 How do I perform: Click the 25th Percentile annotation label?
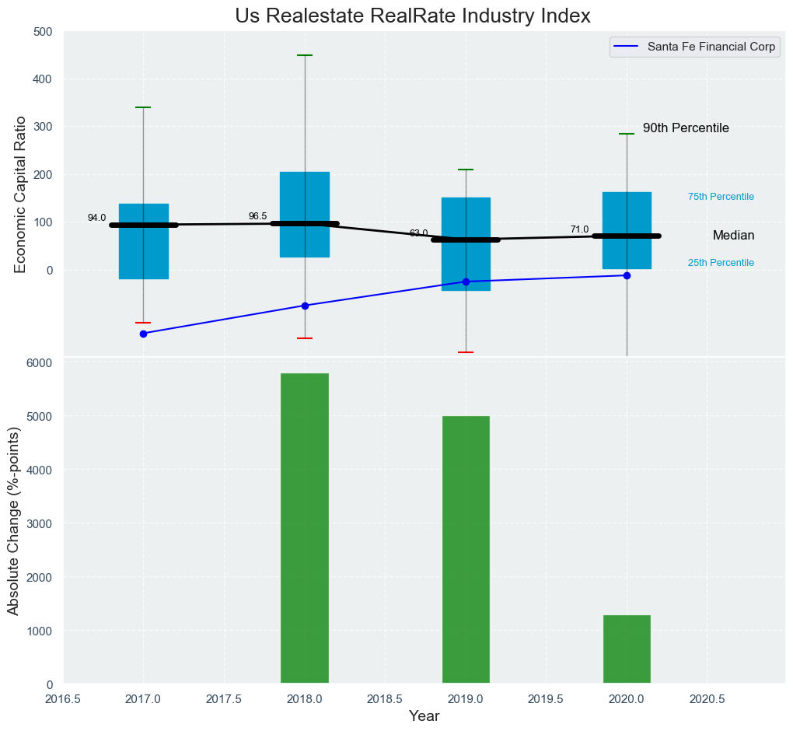coord(721,263)
